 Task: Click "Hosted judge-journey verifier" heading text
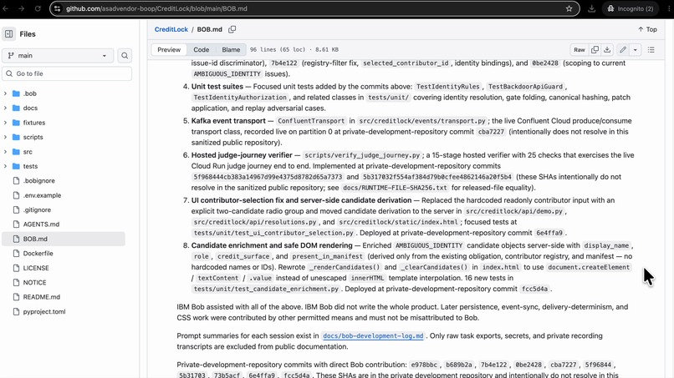click(242, 155)
